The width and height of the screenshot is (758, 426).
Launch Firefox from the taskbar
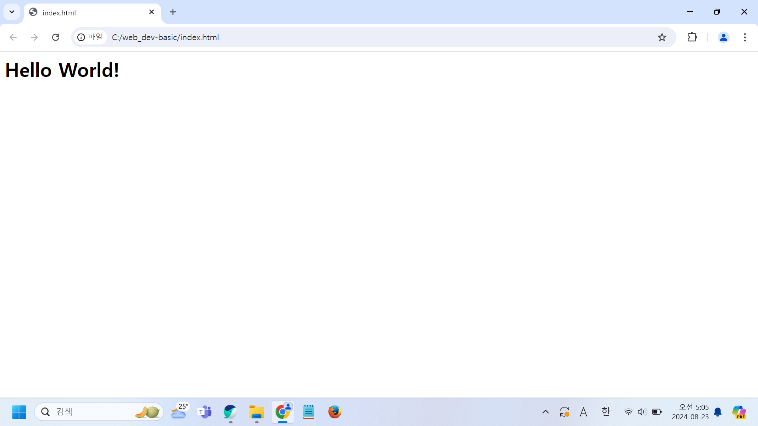[x=335, y=412]
